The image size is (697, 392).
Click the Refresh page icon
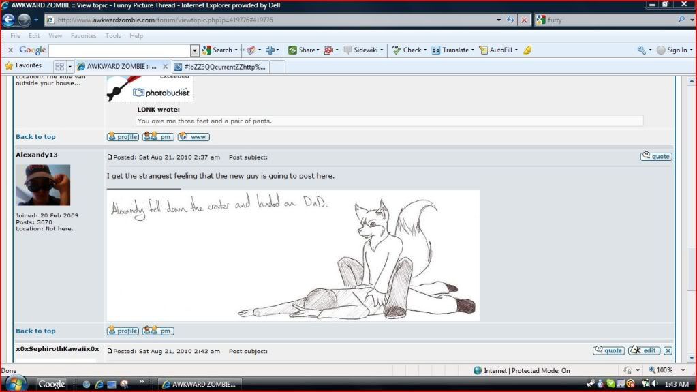pos(511,20)
